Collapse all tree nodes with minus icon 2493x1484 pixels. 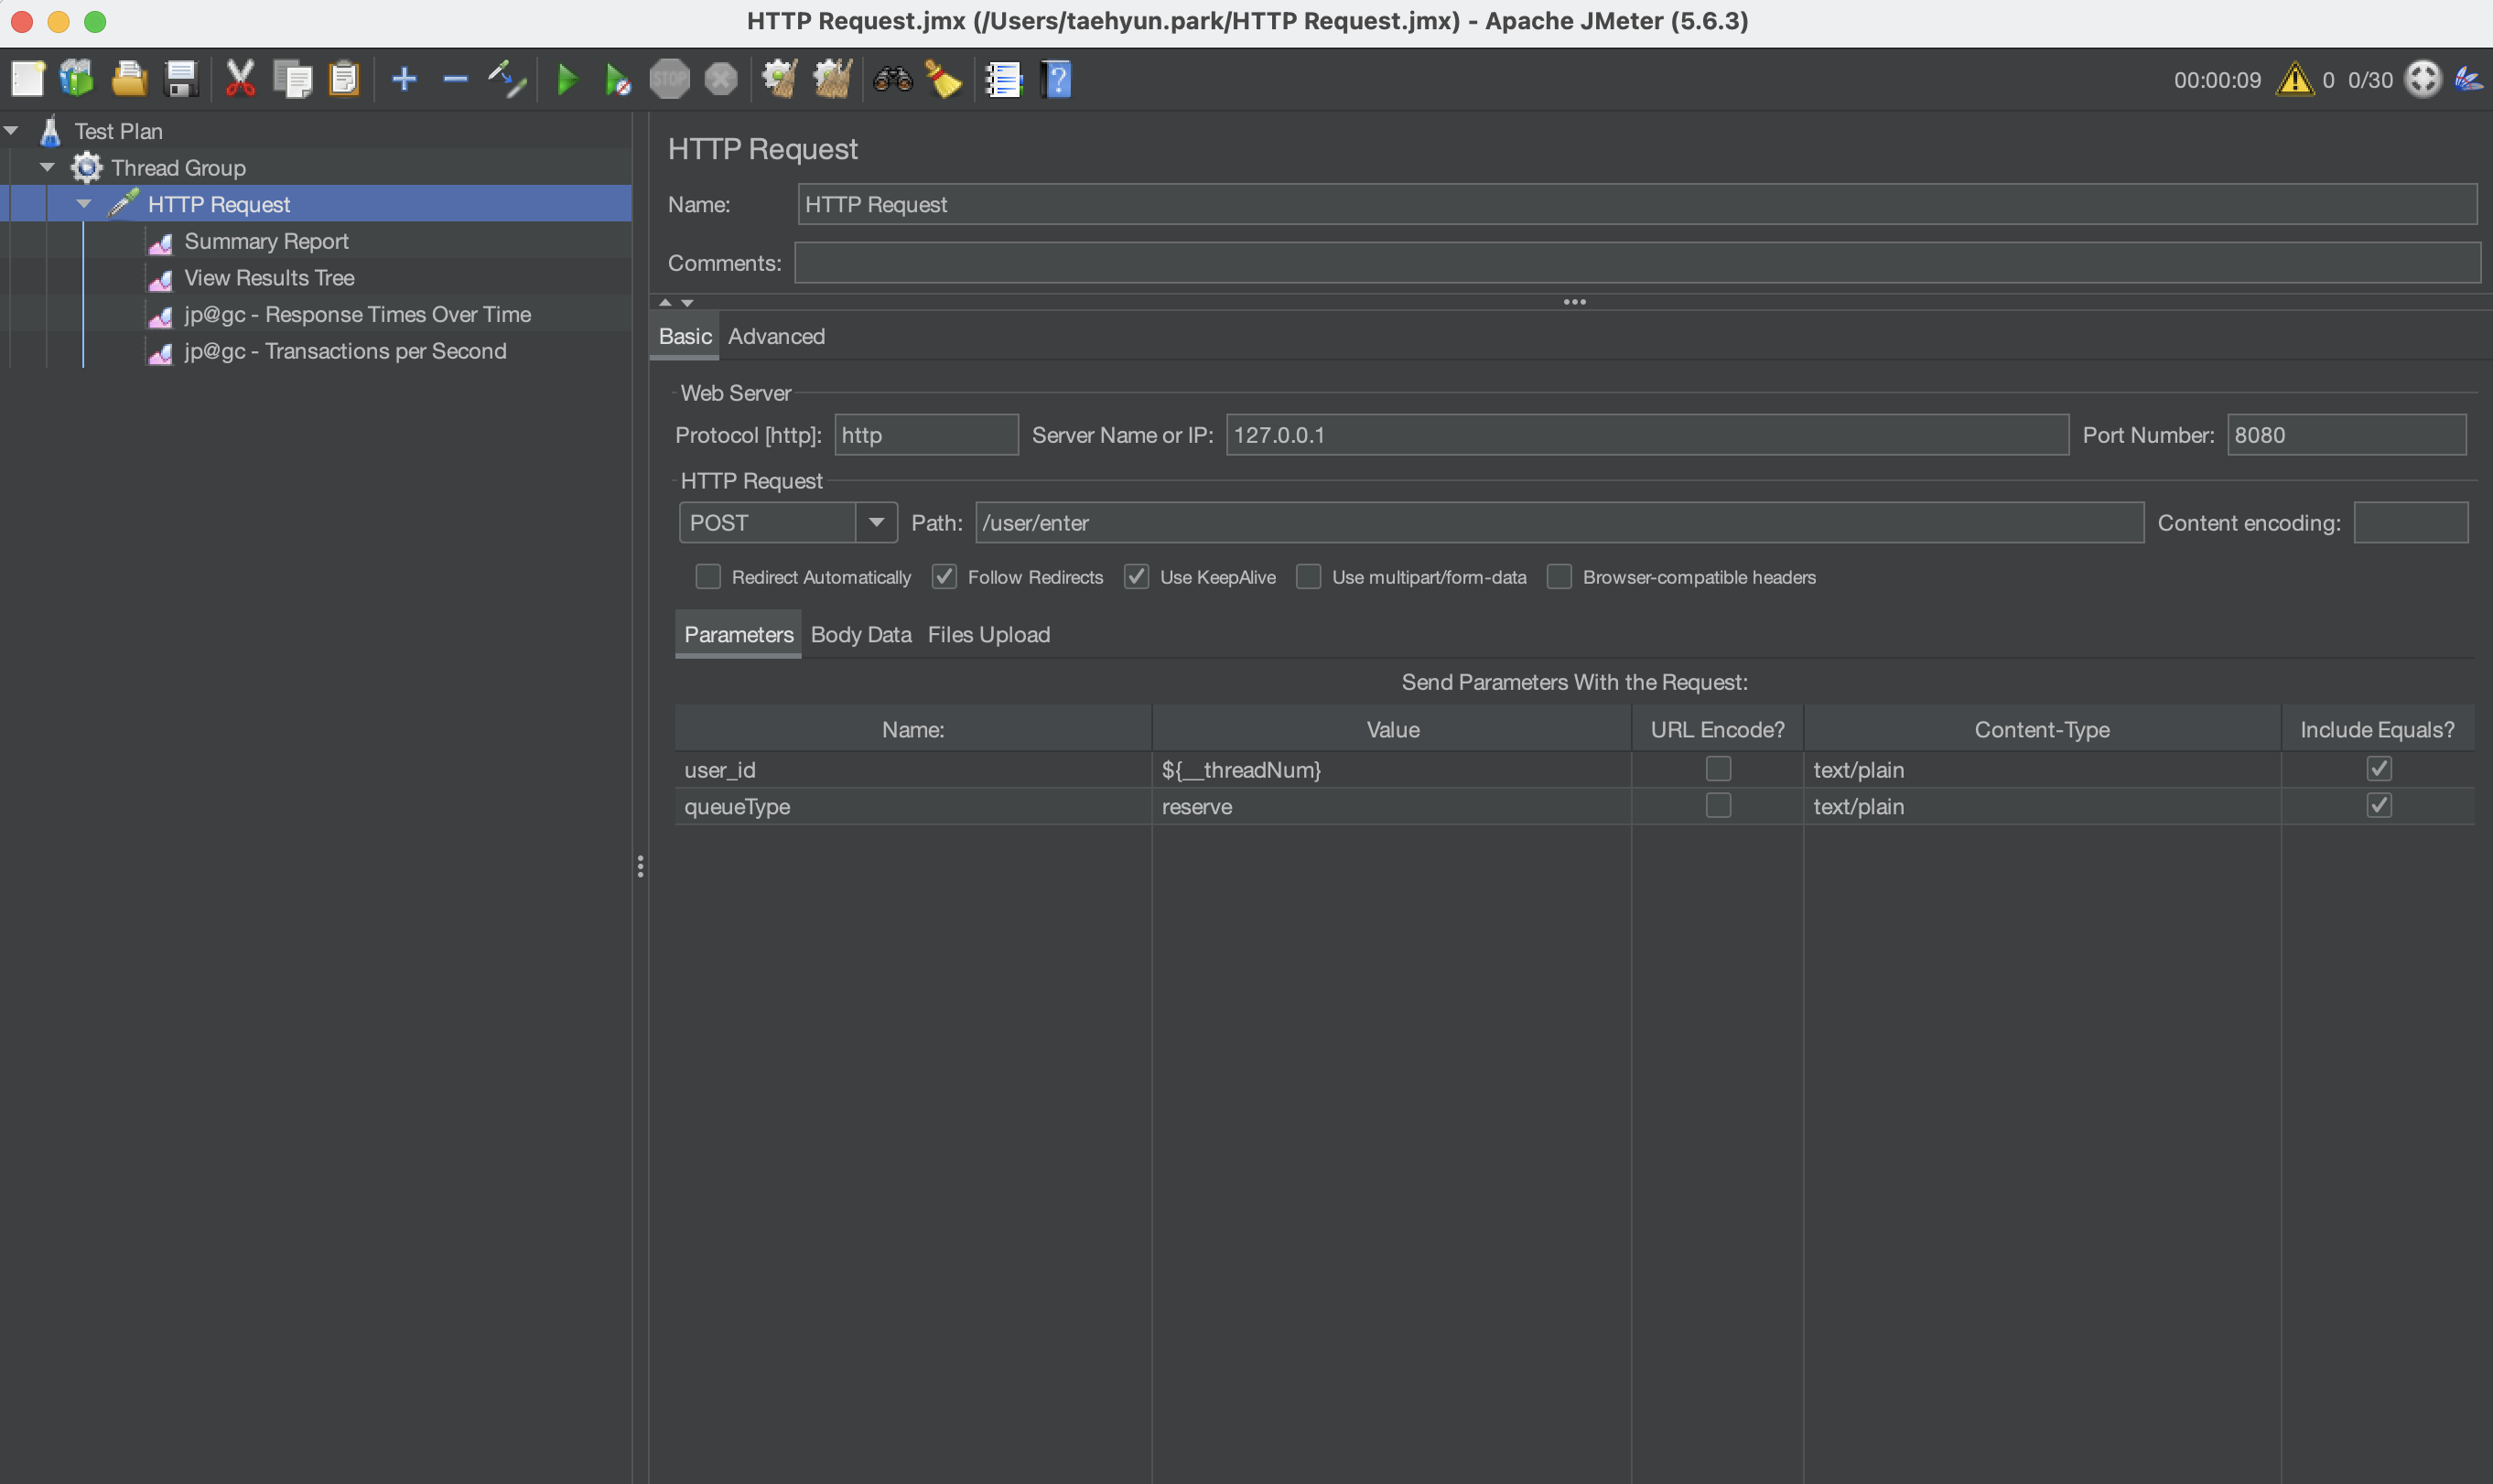[455, 79]
